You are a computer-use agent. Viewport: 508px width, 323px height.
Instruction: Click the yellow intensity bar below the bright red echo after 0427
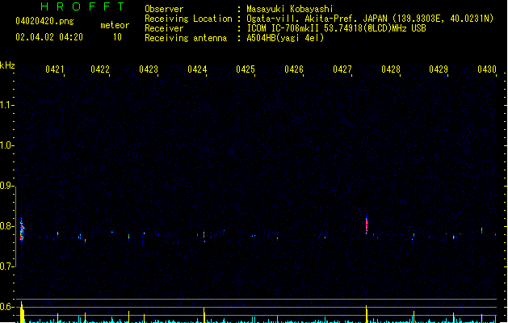click(x=367, y=314)
